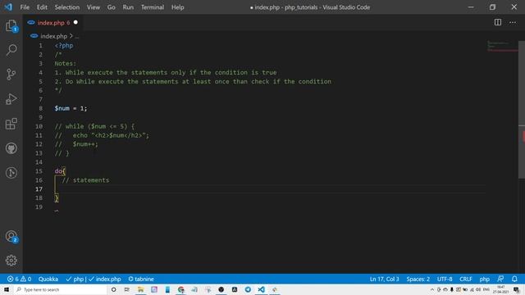Viewport: 525px width, 295px height.
Task: Click the ENG language indicator in tray
Action: coord(486,289)
